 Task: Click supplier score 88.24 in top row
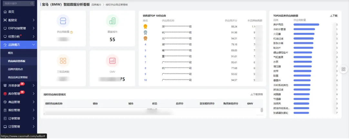[x=234, y=26]
